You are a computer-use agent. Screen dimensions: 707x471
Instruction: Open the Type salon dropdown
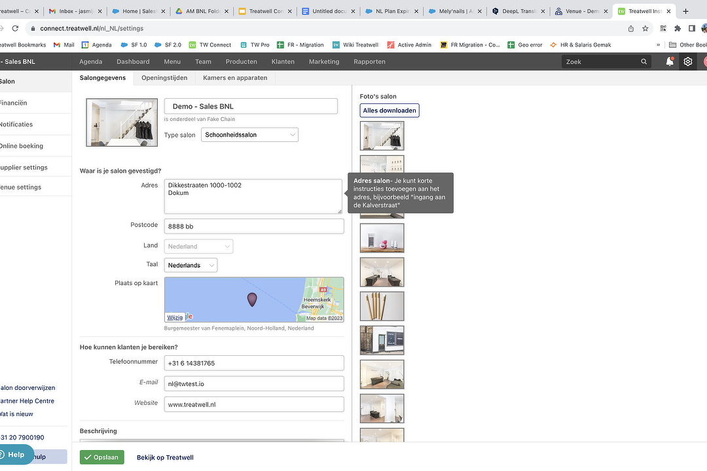tap(249, 135)
